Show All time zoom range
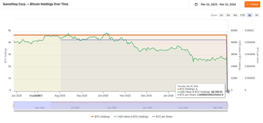 coord(257,15)
